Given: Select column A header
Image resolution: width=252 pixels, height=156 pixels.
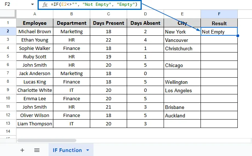Looking at the screenshot, I should click(35, 14).
